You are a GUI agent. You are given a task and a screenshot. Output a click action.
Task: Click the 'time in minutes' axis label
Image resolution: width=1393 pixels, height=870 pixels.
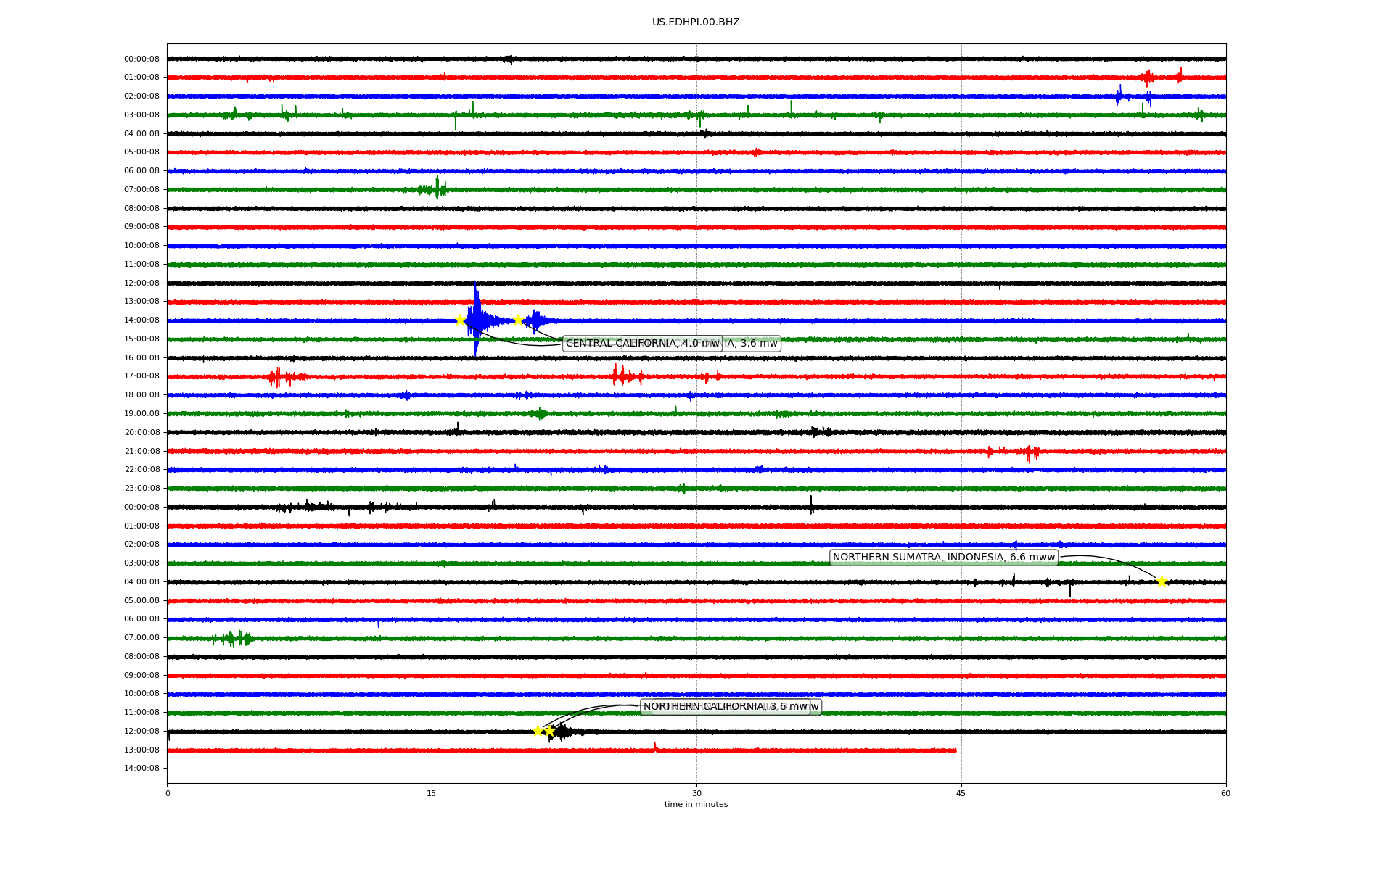(695, 804)
